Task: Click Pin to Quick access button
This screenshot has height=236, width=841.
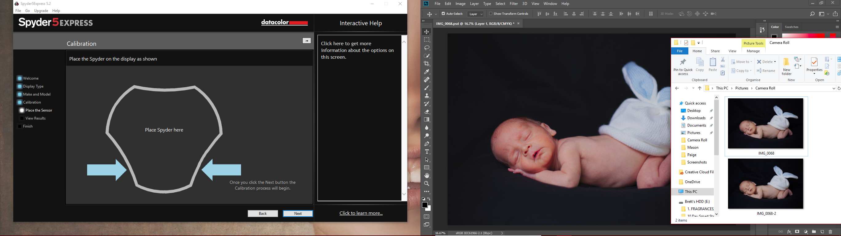Action: pos(683,66)
